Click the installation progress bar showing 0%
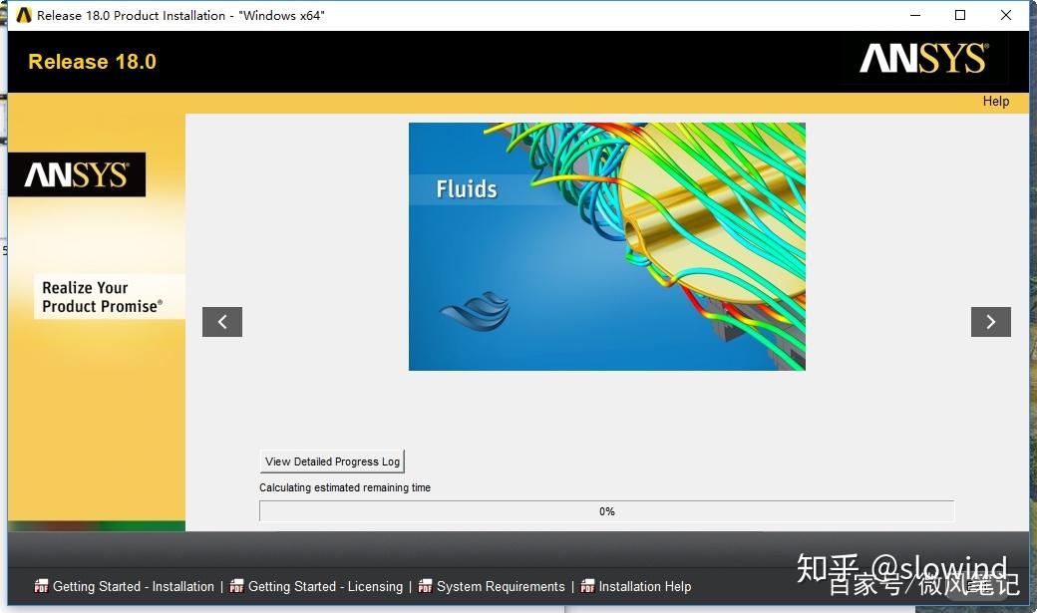The width and height of the screenshot is (1037, 613). 606,510
